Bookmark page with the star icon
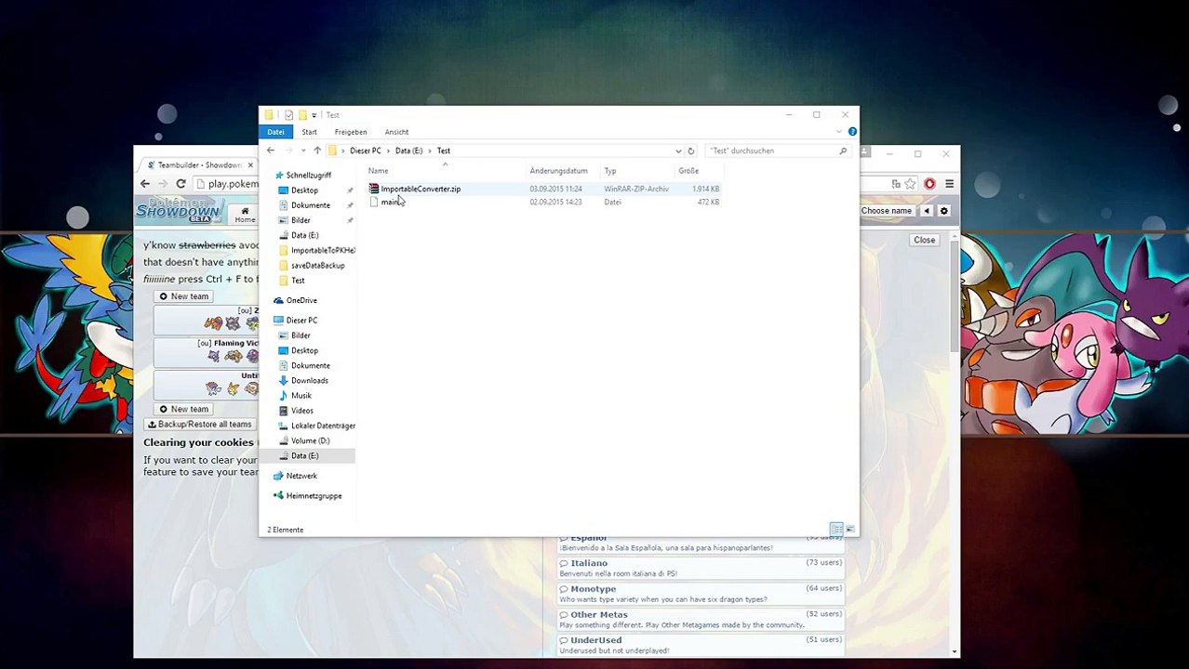 point(910,184)
